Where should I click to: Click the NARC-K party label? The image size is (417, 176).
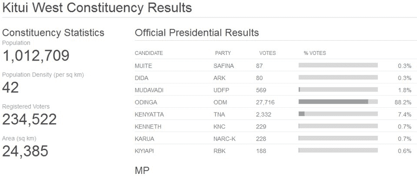pos(224,139)
